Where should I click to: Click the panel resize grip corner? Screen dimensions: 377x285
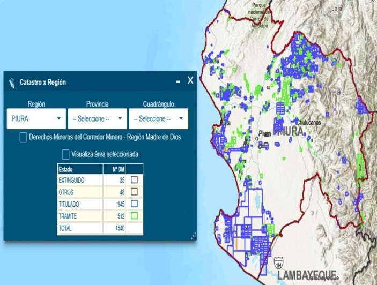(x=194, y=236)
